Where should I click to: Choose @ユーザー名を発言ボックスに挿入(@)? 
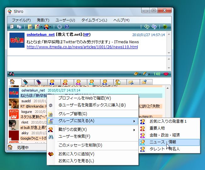pyautogui.click(x=92, y=105)
